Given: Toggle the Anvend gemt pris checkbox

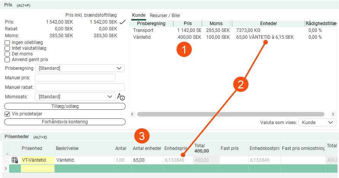Looking at the screenshot, I should tap(7, 60).
